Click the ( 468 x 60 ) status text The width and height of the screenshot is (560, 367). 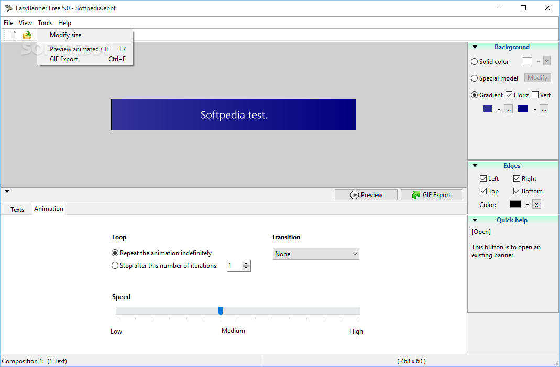click(411, 361)
